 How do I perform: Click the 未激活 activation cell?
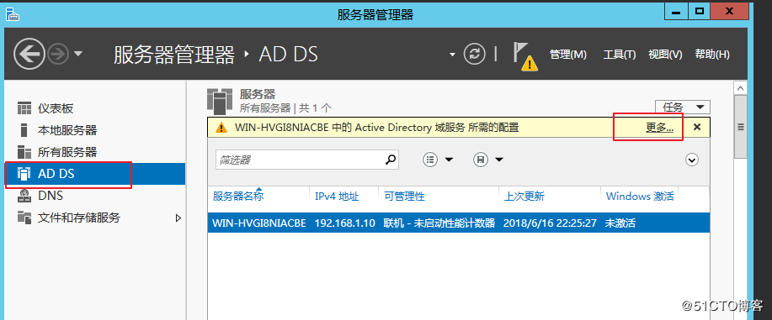[620, 223]
